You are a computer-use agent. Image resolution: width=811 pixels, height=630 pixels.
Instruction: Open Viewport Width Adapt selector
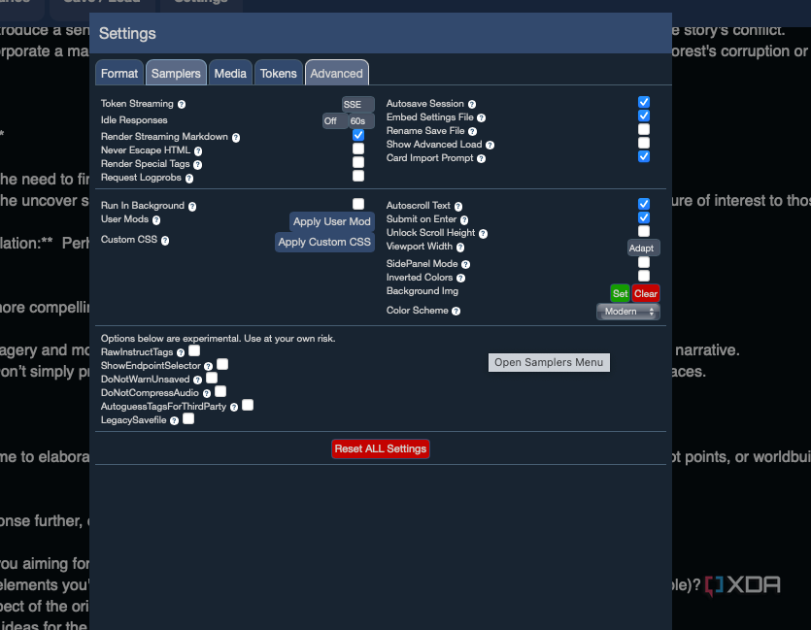(643, 248)
